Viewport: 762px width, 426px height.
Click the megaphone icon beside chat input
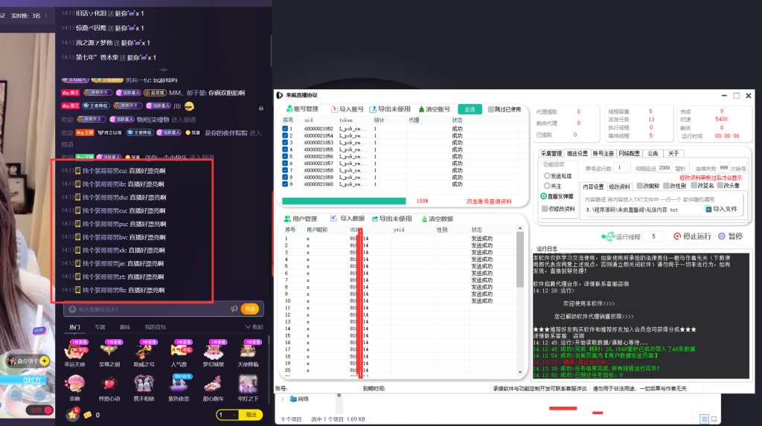pyautogui.click(x=234, y=309)
